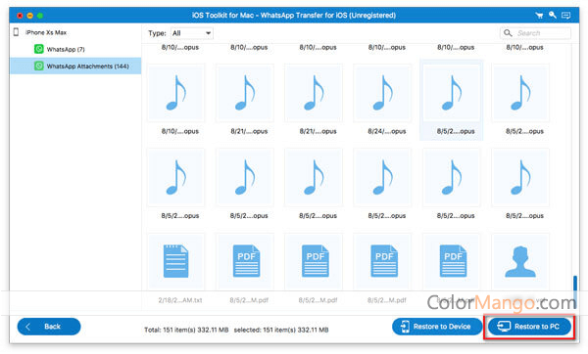Open the key register icon
Screen dimensions: 588x354
click(x=553, y=15)
